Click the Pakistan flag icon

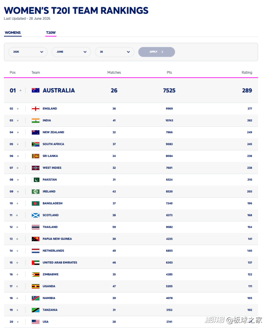(x=35, y=180)
